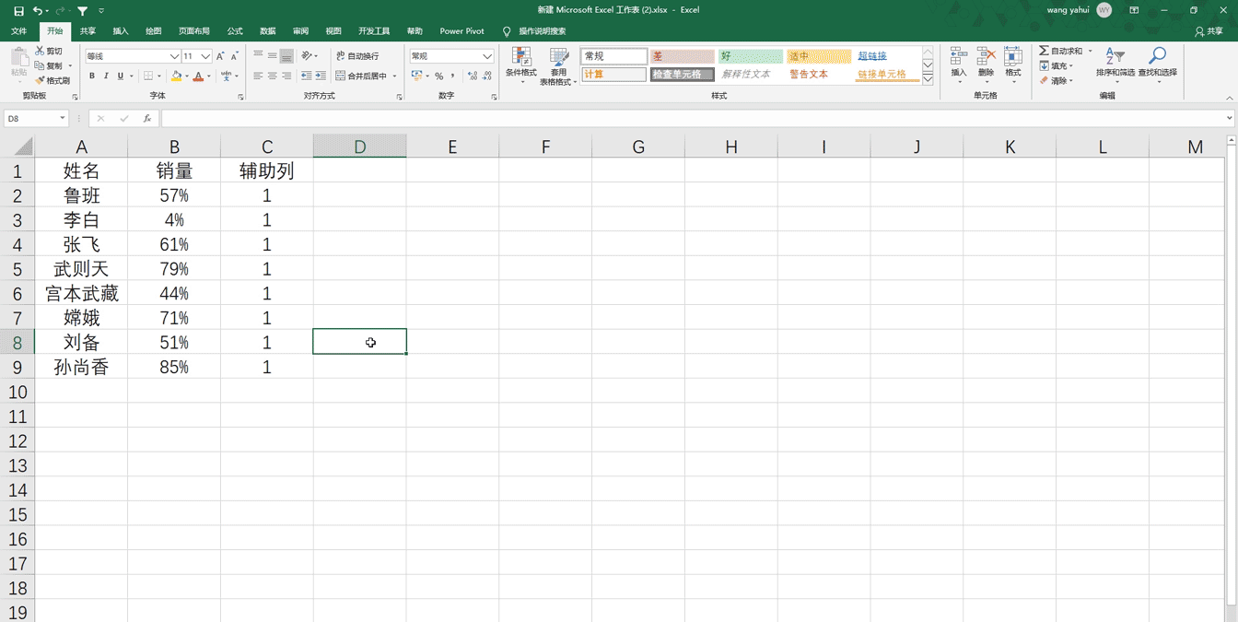Switch to the Insert (插入) ribbon tab
The image size is (1238, 622).
pyautogui.click(x=121, y=31)
